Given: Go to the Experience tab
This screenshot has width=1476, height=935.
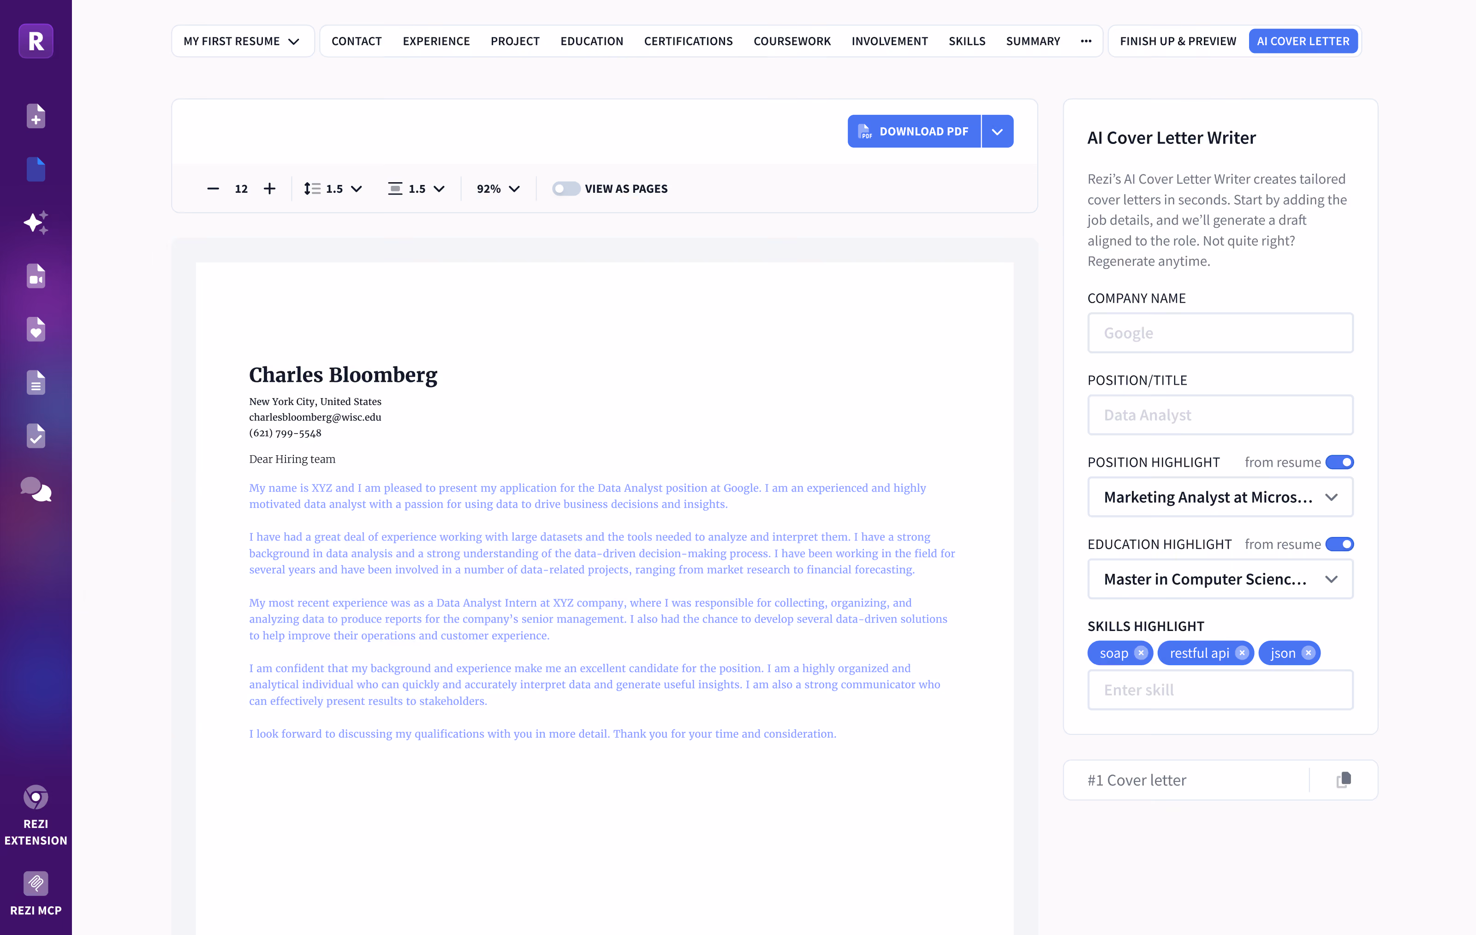Looking at the screenshot, I should pyautogui.click(x=436, y=41).
